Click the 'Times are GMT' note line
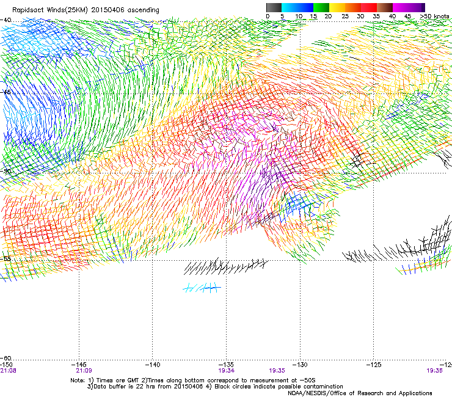Image resolution: width=452 pixels, height=397 pixels. click(193, 381)
